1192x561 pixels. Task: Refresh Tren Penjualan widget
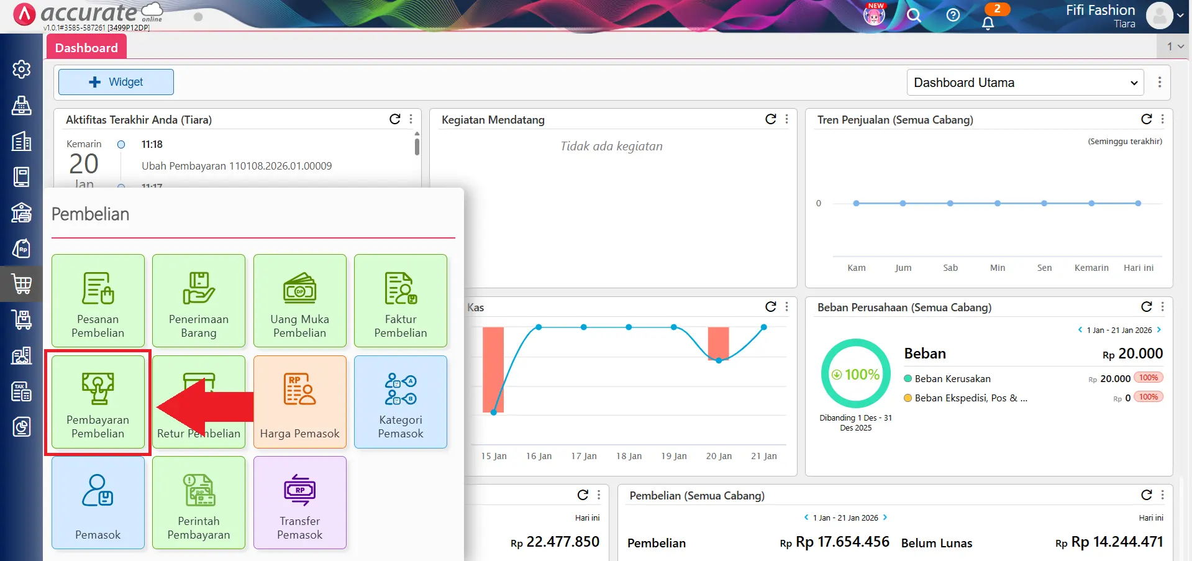(x=1146, y=119)
